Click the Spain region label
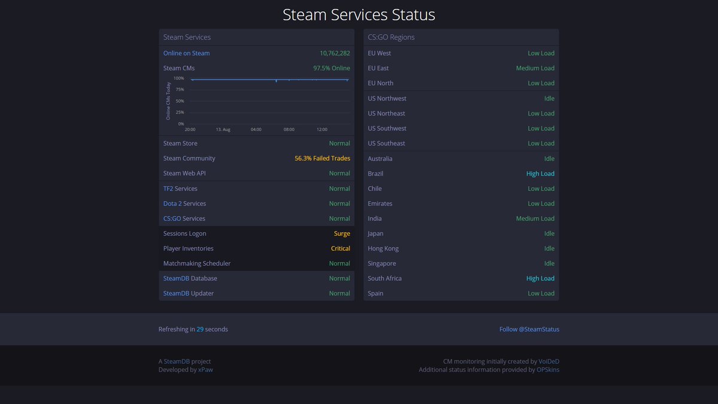Viewport: 718px width, 404px height. click(x=376, y=293)
